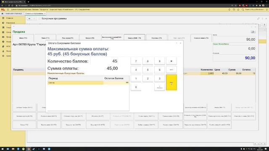Click numpad digit 4
Image resolution: width=269 pixels, height=151 pixels.
(136, 70)
